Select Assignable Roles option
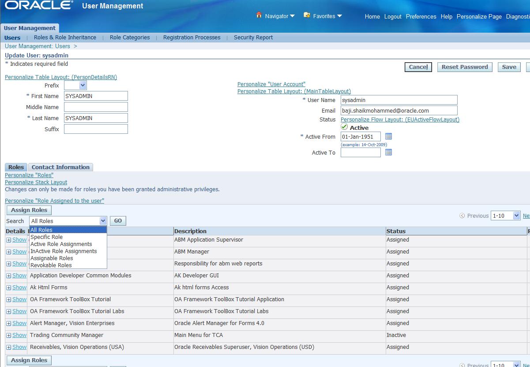The image size is (530, 367). pos(68,258)
